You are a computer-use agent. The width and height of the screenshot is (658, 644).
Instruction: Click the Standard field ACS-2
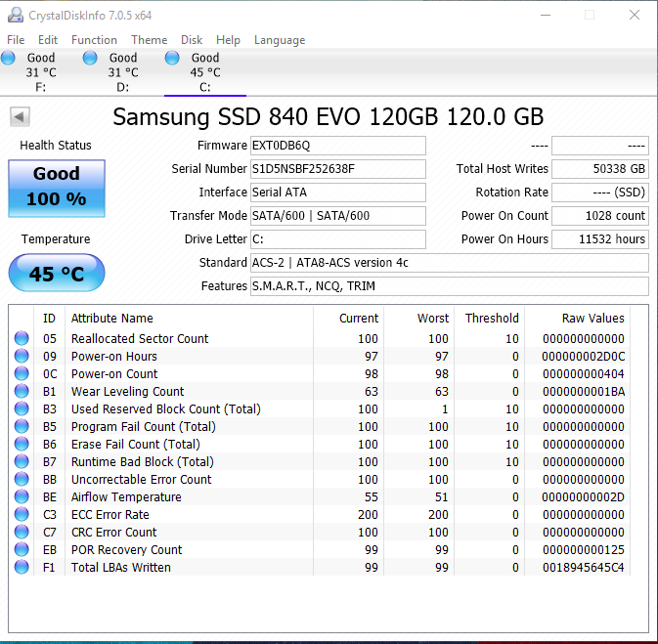pos(450,263)
